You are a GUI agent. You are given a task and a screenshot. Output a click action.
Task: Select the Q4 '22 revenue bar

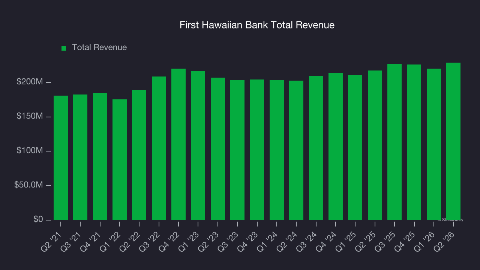click(x=178, y=144)
